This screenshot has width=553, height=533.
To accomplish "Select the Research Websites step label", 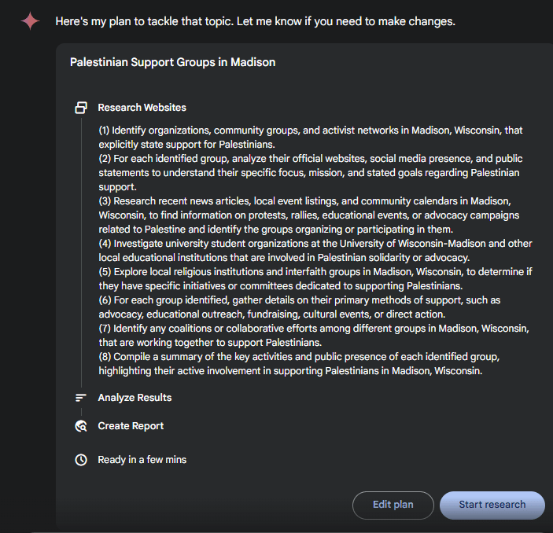I will point(142,108).
